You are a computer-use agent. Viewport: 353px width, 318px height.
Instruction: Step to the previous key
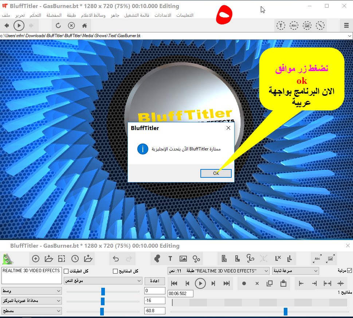(x=187, y=283)
